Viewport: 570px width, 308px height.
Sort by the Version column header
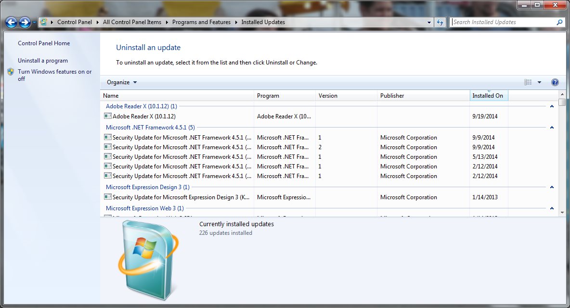[346, 95]
